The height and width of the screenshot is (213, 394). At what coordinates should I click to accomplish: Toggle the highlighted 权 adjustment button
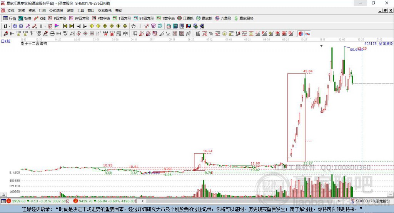50,26
